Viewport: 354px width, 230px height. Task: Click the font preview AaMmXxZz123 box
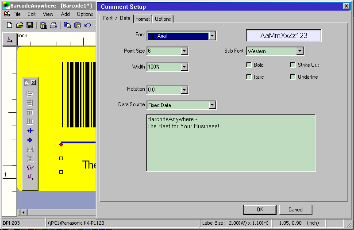(284, 36)
